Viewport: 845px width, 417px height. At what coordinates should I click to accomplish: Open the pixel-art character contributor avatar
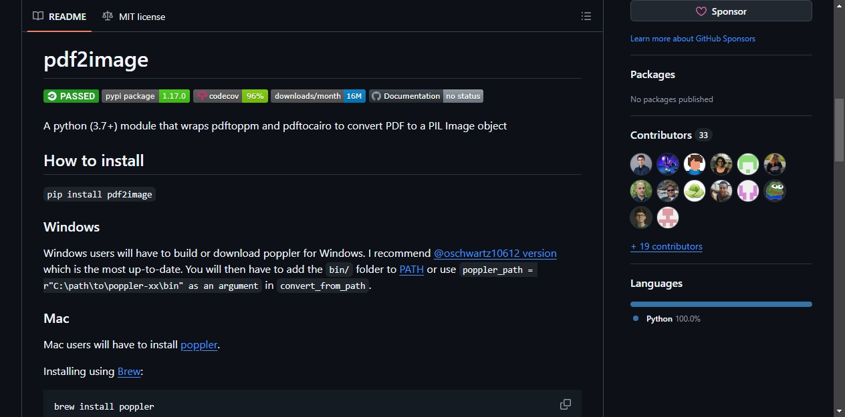695,164
